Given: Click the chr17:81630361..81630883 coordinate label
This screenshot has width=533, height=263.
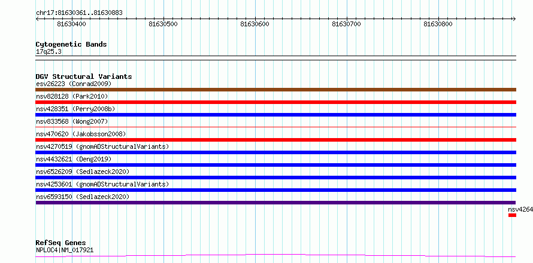Looking at the screenshot, I should coord(79,13).
